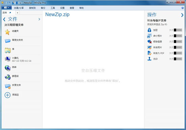Screen dimensions: 186x130
Task: Open 常用文件夹 label in files pane
Action: click(18, 40)
